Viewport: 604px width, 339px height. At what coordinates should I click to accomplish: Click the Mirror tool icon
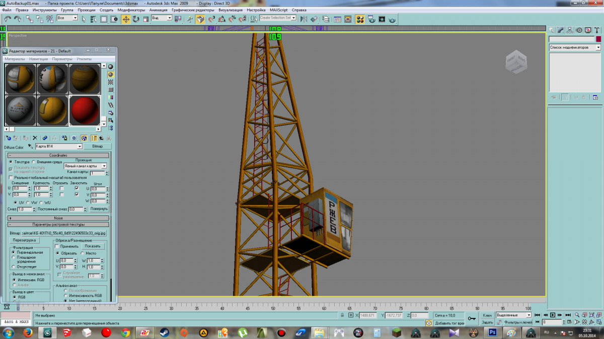pos(304,19)
